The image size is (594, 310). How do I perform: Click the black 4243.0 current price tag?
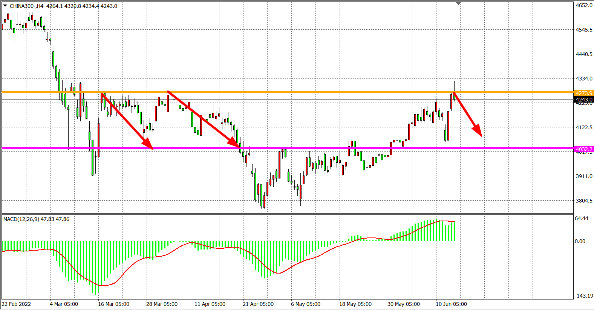583,100
